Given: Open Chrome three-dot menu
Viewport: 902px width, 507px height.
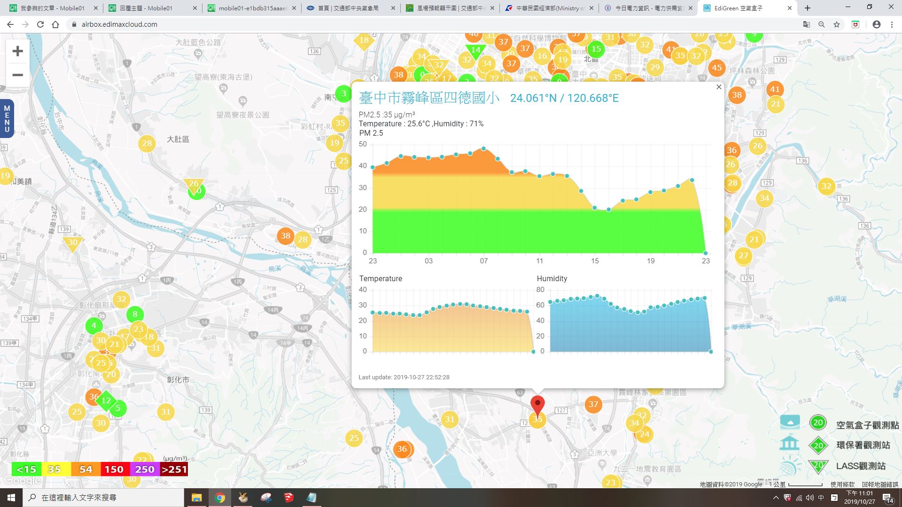Looking at the screenshot, I should [x=892, y=24].
